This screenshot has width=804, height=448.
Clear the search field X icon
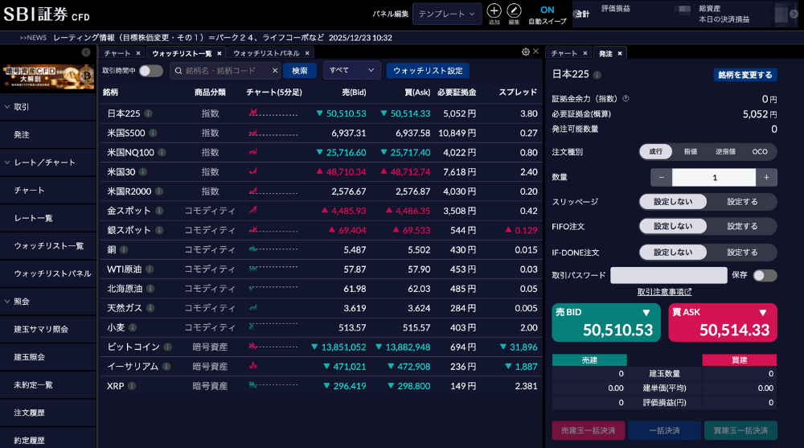click(x=275, y=71)
